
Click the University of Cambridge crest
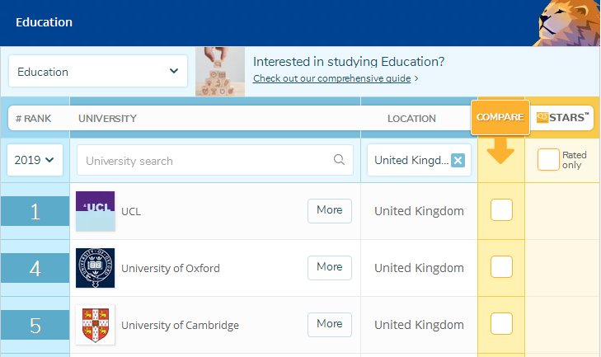coord(95,325)
